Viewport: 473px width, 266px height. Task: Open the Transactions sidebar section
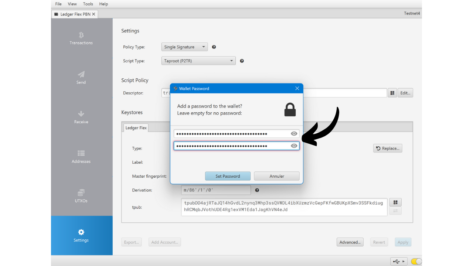(81, 38)
